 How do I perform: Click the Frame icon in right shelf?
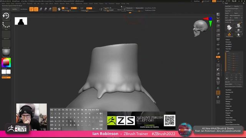click(x=218, y=65)
